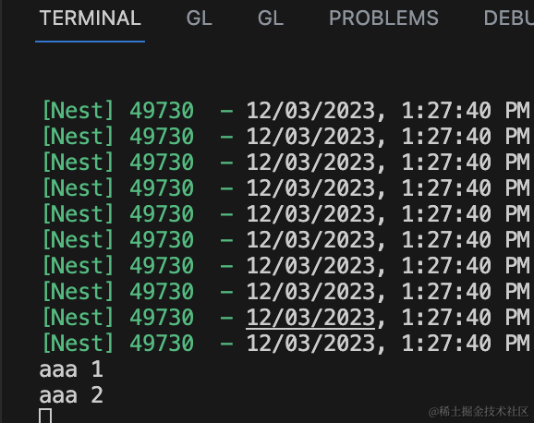Viewport: 534px width, 423px height.
Task: Open the GL tab right after TERMINAL
Action: [199, 18]
